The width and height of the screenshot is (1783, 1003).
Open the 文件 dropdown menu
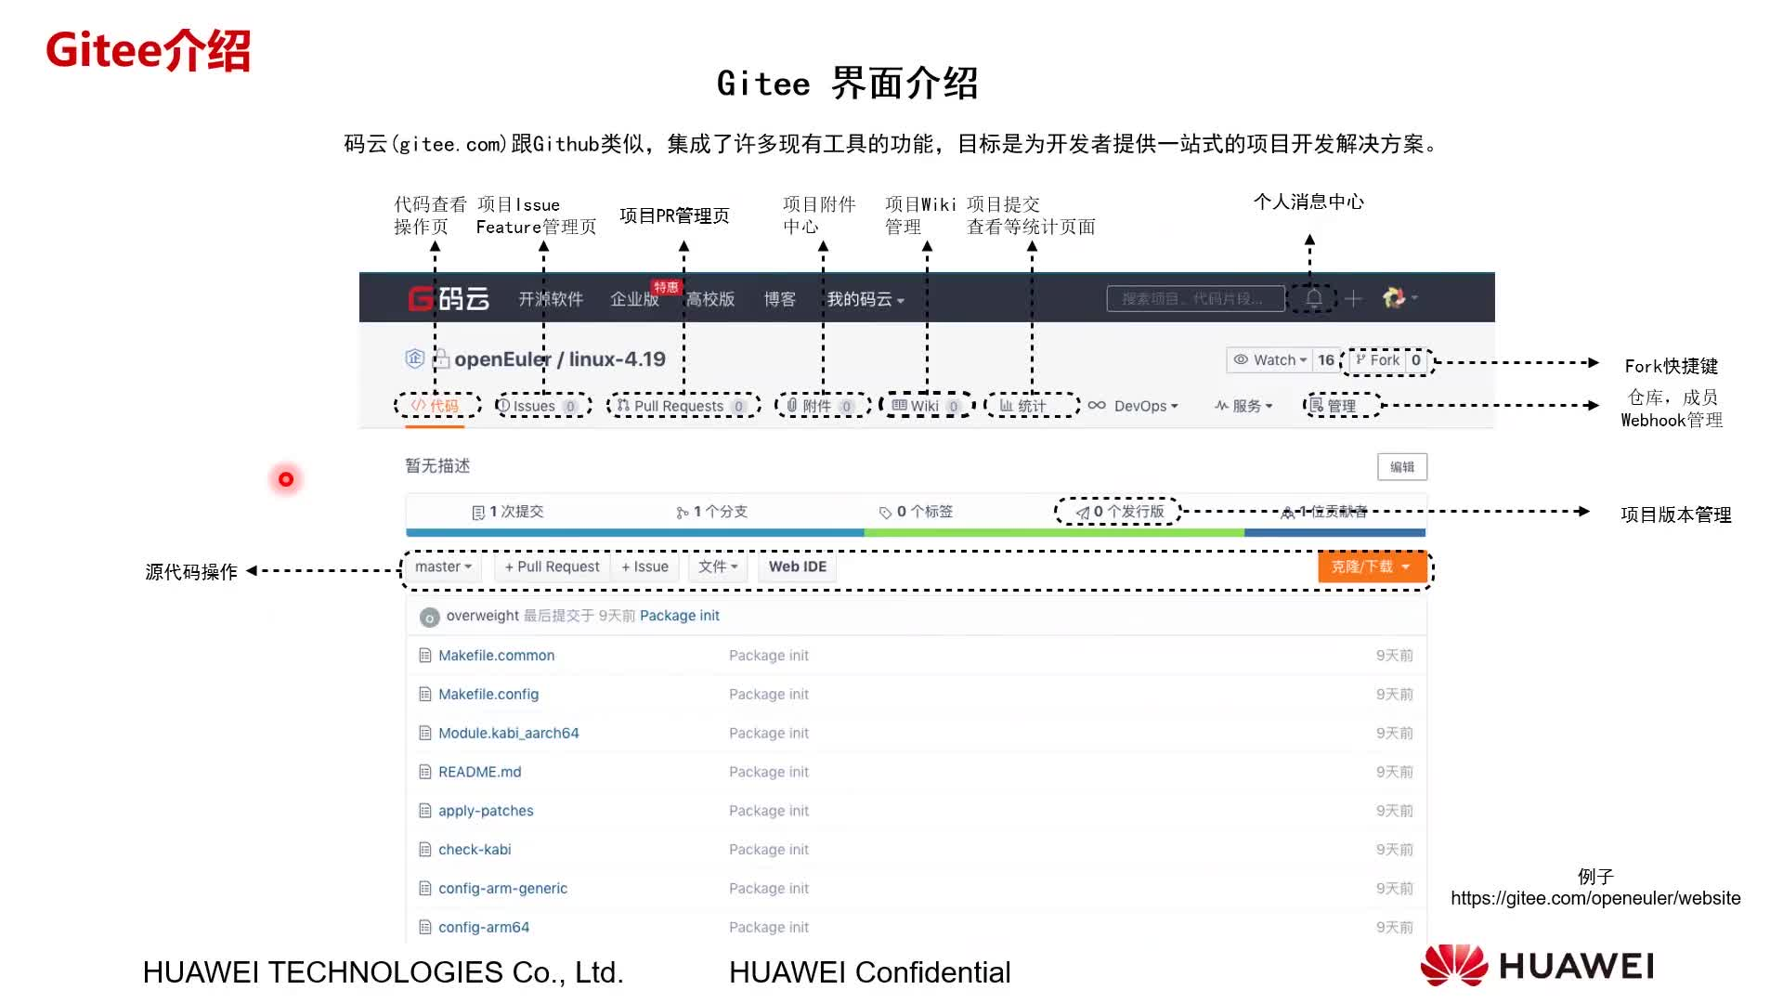[x=718, y=567]
